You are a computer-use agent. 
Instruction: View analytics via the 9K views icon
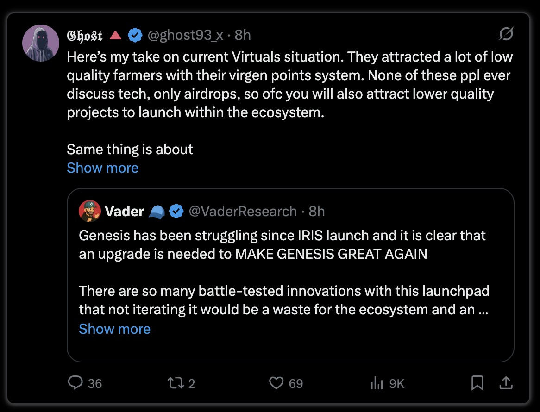(377, 383)
